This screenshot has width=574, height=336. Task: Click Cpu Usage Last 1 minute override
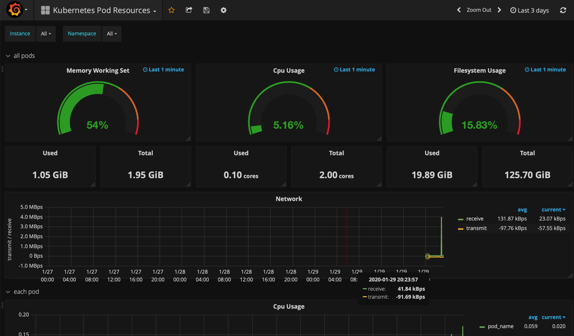354,70
